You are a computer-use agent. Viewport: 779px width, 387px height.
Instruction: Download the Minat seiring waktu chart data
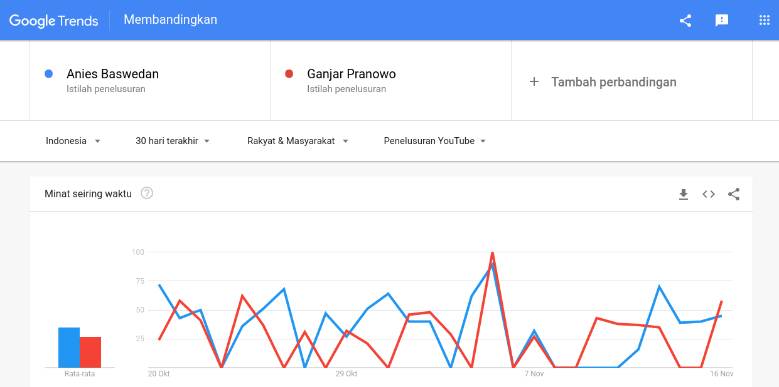[684, 194]
